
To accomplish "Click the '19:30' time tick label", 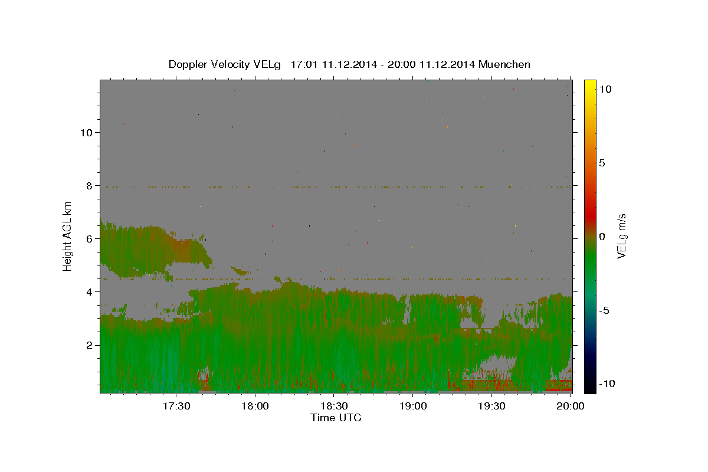I will [x=492, y=406].
